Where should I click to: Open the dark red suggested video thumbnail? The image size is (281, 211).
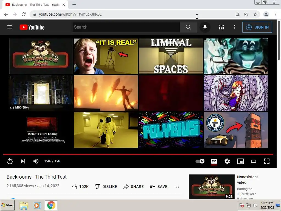[x=171, y=93]
